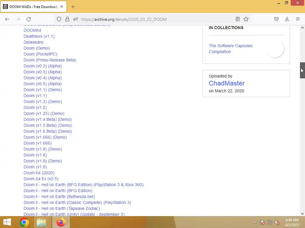Open Doom (v1.6 Beta) (Demo) link

48,131
